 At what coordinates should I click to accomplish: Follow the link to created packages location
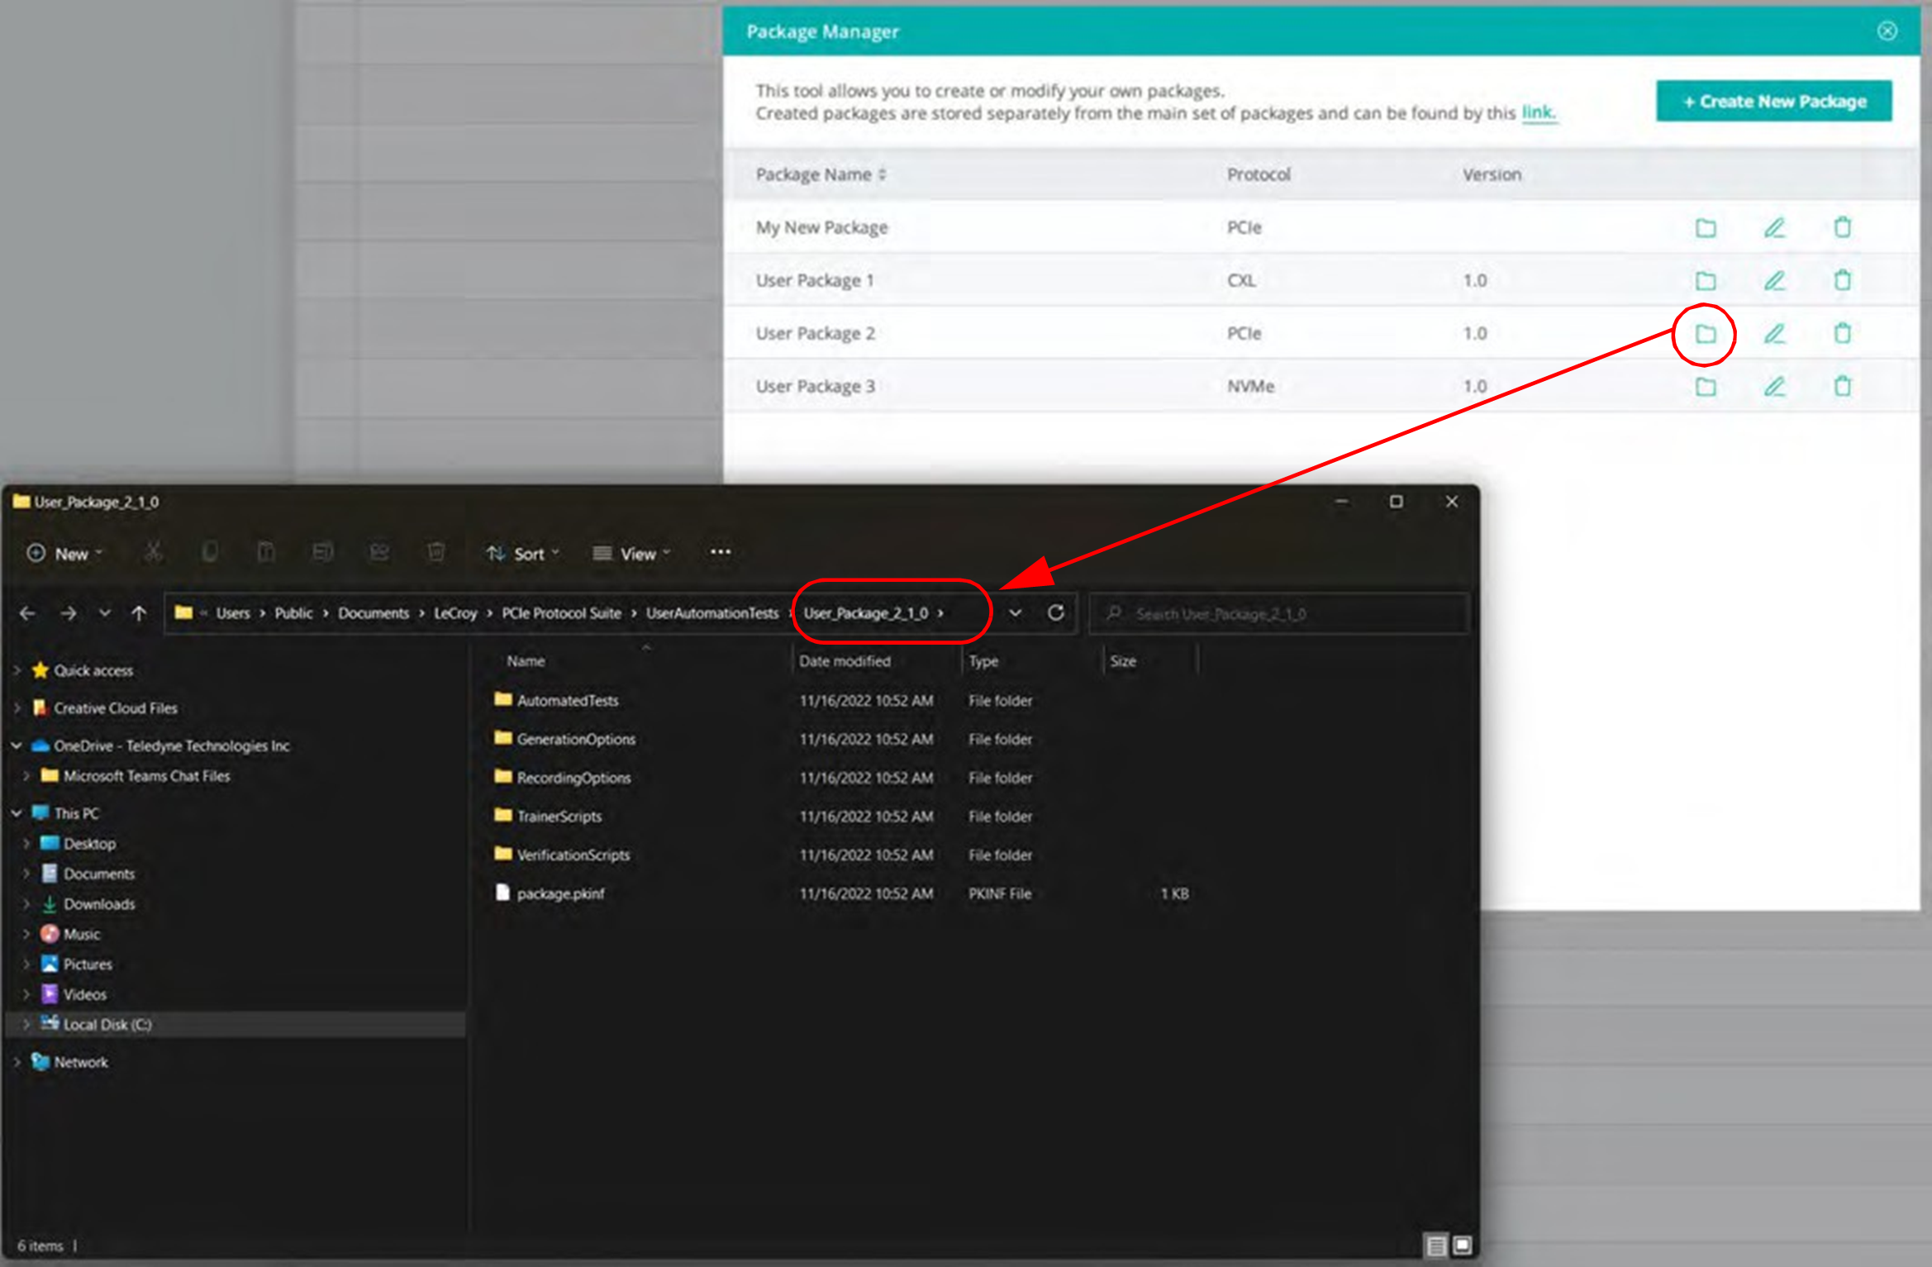(x=1538, y=112)
